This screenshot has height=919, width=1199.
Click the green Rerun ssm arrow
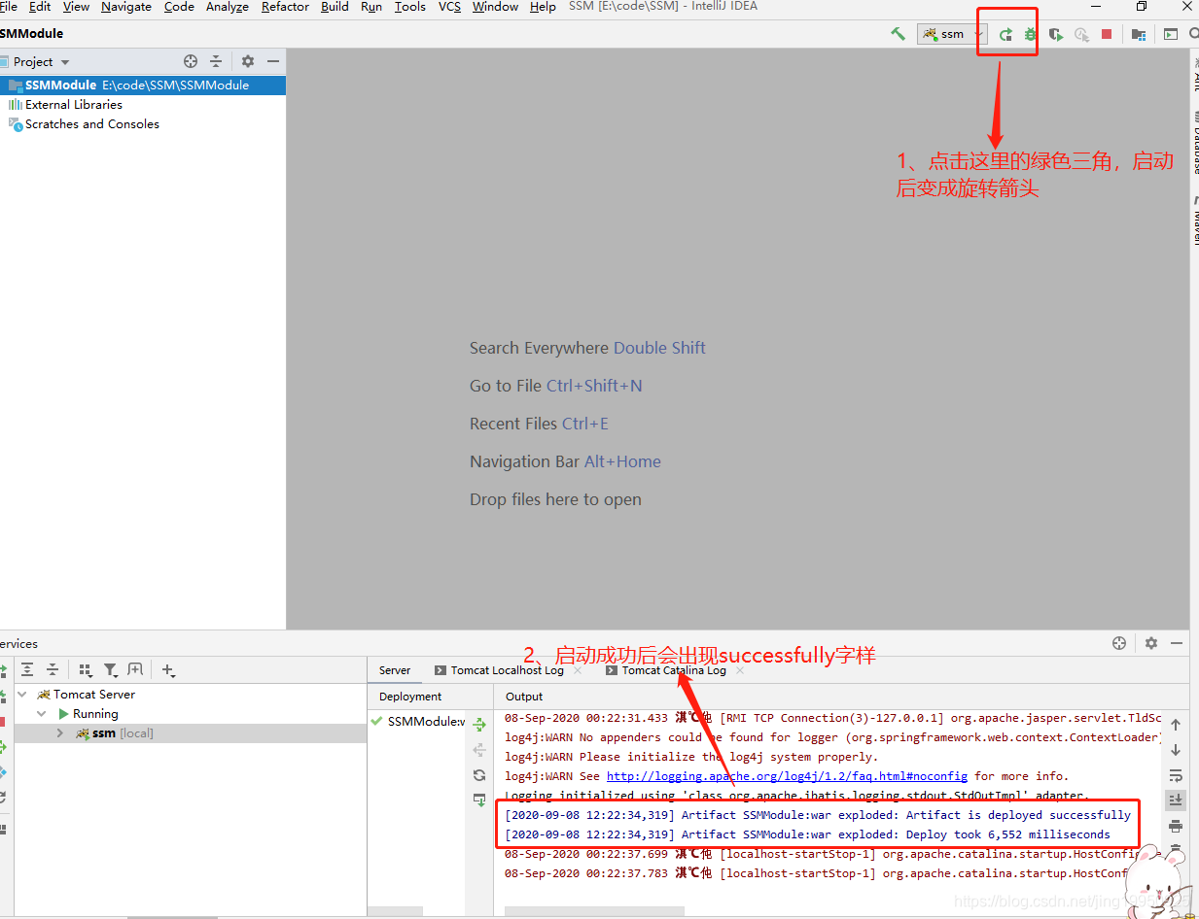point(1005,34)
